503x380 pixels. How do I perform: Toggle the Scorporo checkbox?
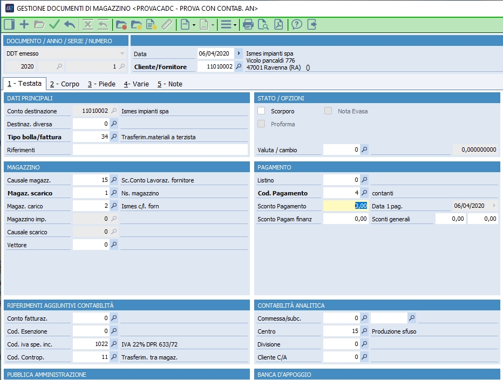point(261,111)
